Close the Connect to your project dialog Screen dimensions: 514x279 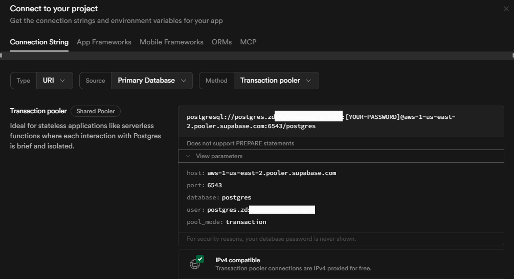[506, 9]
